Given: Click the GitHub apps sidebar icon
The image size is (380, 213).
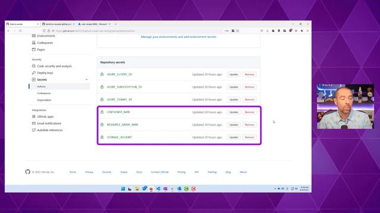Looking at the screenshot, I should [34, 117].
